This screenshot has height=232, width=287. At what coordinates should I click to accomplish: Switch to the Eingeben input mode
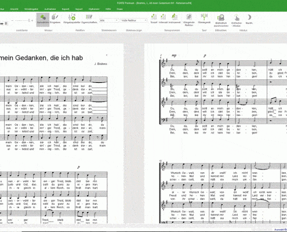pyautogui.click(x=55, y=19)
